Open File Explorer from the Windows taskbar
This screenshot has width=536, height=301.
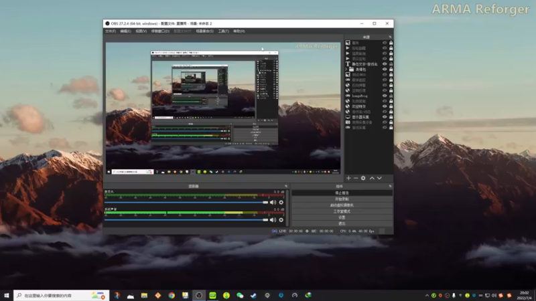coord(144,295)
